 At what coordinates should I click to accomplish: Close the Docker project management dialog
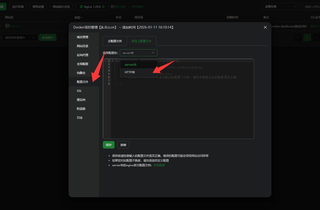[265, 27]
